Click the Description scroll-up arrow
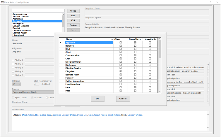The image size is (221, 137). (x=208, y=114)
